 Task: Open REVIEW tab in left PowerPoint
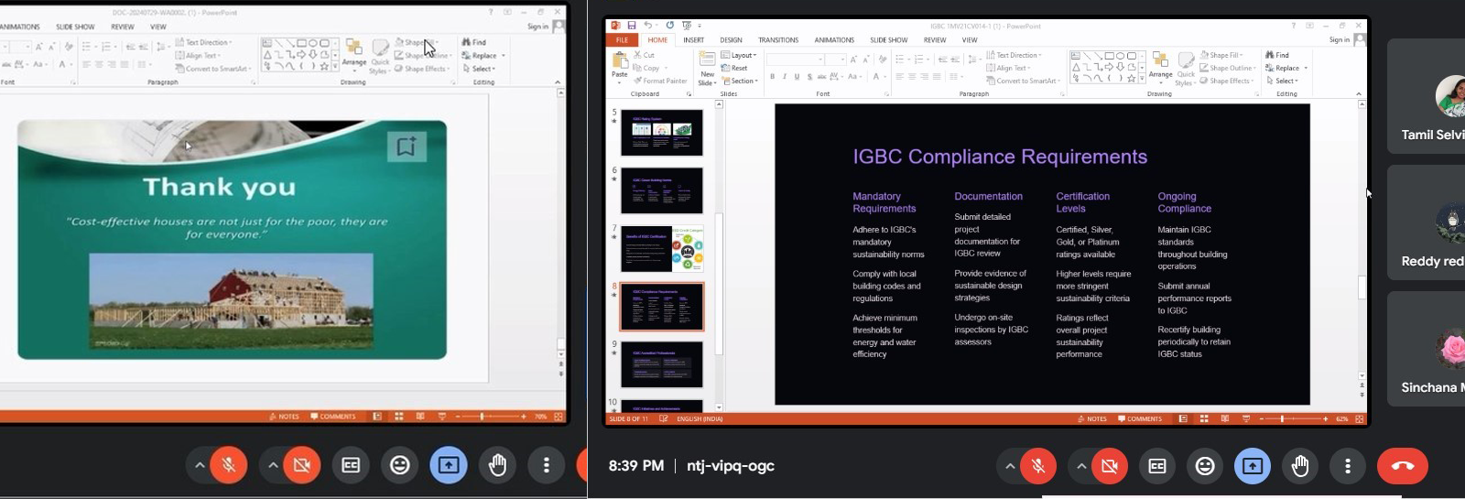pos(123,27)
